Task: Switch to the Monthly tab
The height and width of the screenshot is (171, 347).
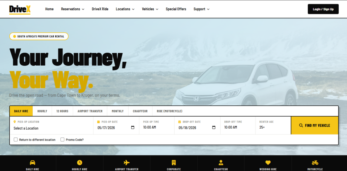Action: [x=118, y=111]
